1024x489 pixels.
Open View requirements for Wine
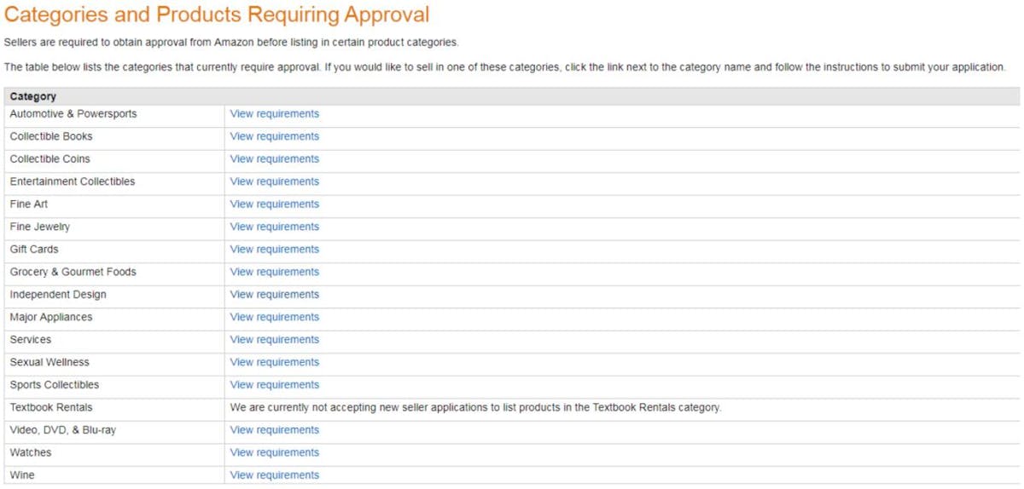[274, 475]
